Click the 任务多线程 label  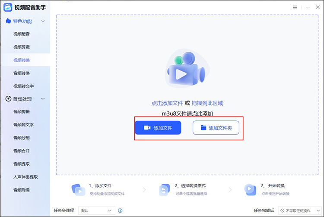pos(64,211)
